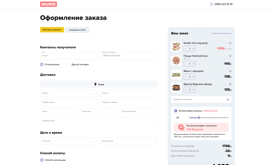
Task: Click the bonus icon in pink banner
Action: (x=181, y=127)
